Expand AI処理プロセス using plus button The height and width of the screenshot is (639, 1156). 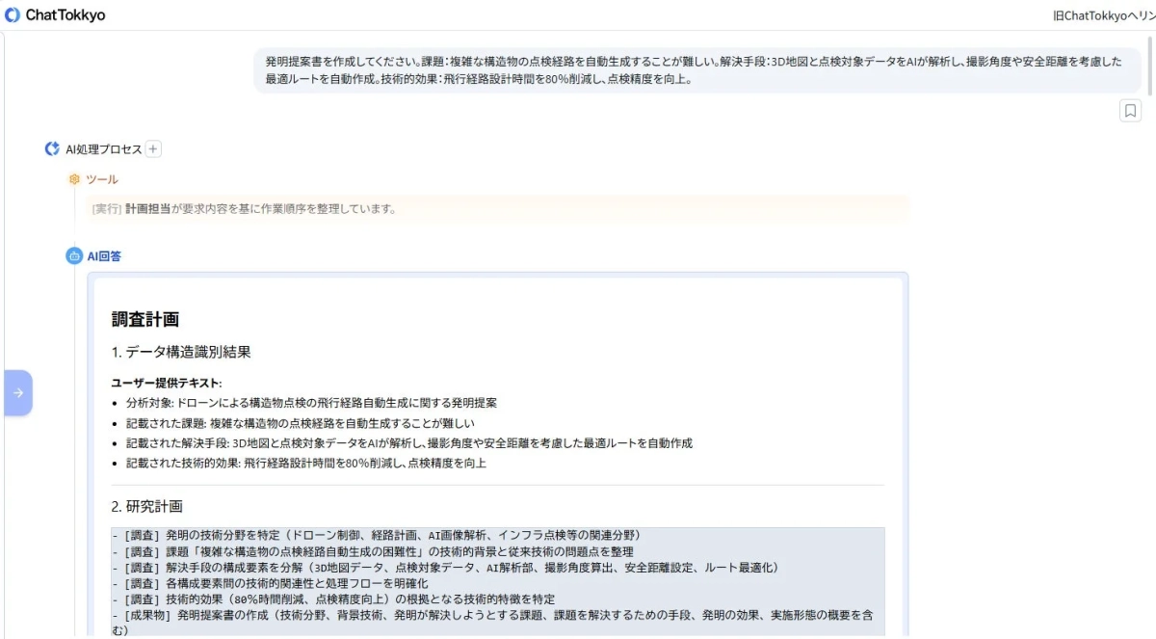153,148
